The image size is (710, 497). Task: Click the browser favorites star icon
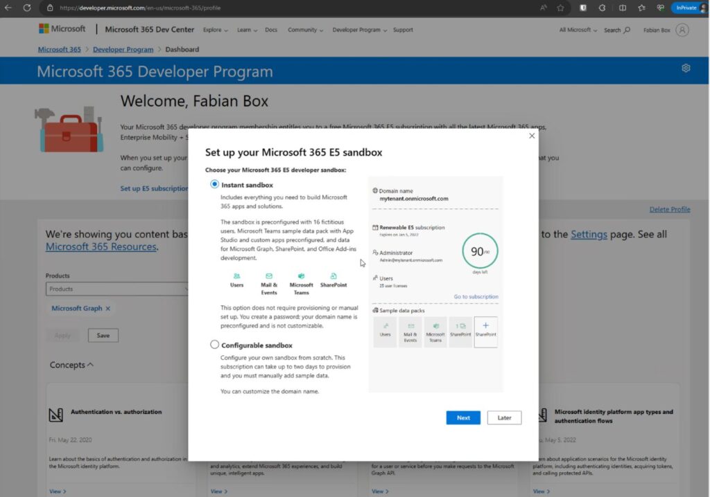point(560,8)
